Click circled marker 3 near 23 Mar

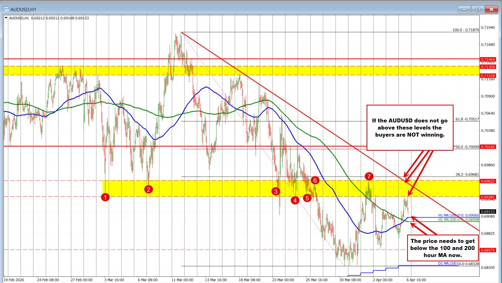click(x=276, y=191)
